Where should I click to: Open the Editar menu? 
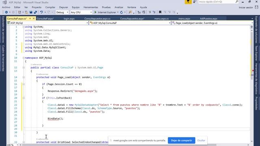tap(17, 7)
